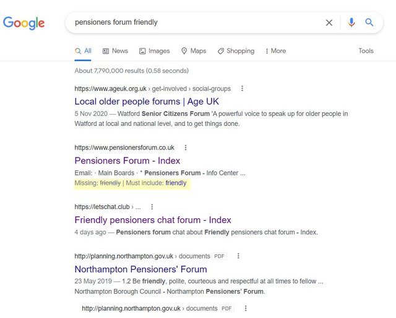Open 'Northampton Pensioners' Forum' PDF result
This screenshot has height=318, width=396.
click(x=140, y=269)
